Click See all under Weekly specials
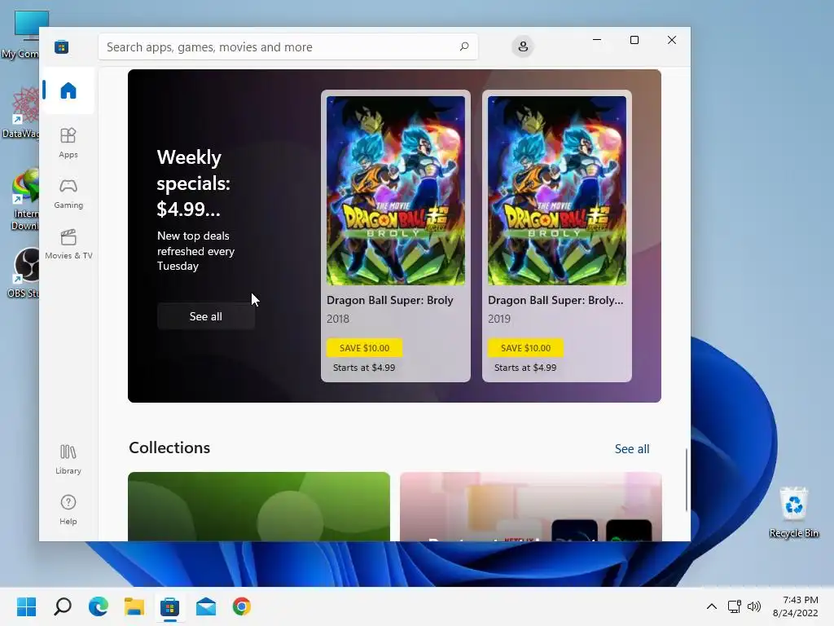The image size is (834, 626). 206,316
